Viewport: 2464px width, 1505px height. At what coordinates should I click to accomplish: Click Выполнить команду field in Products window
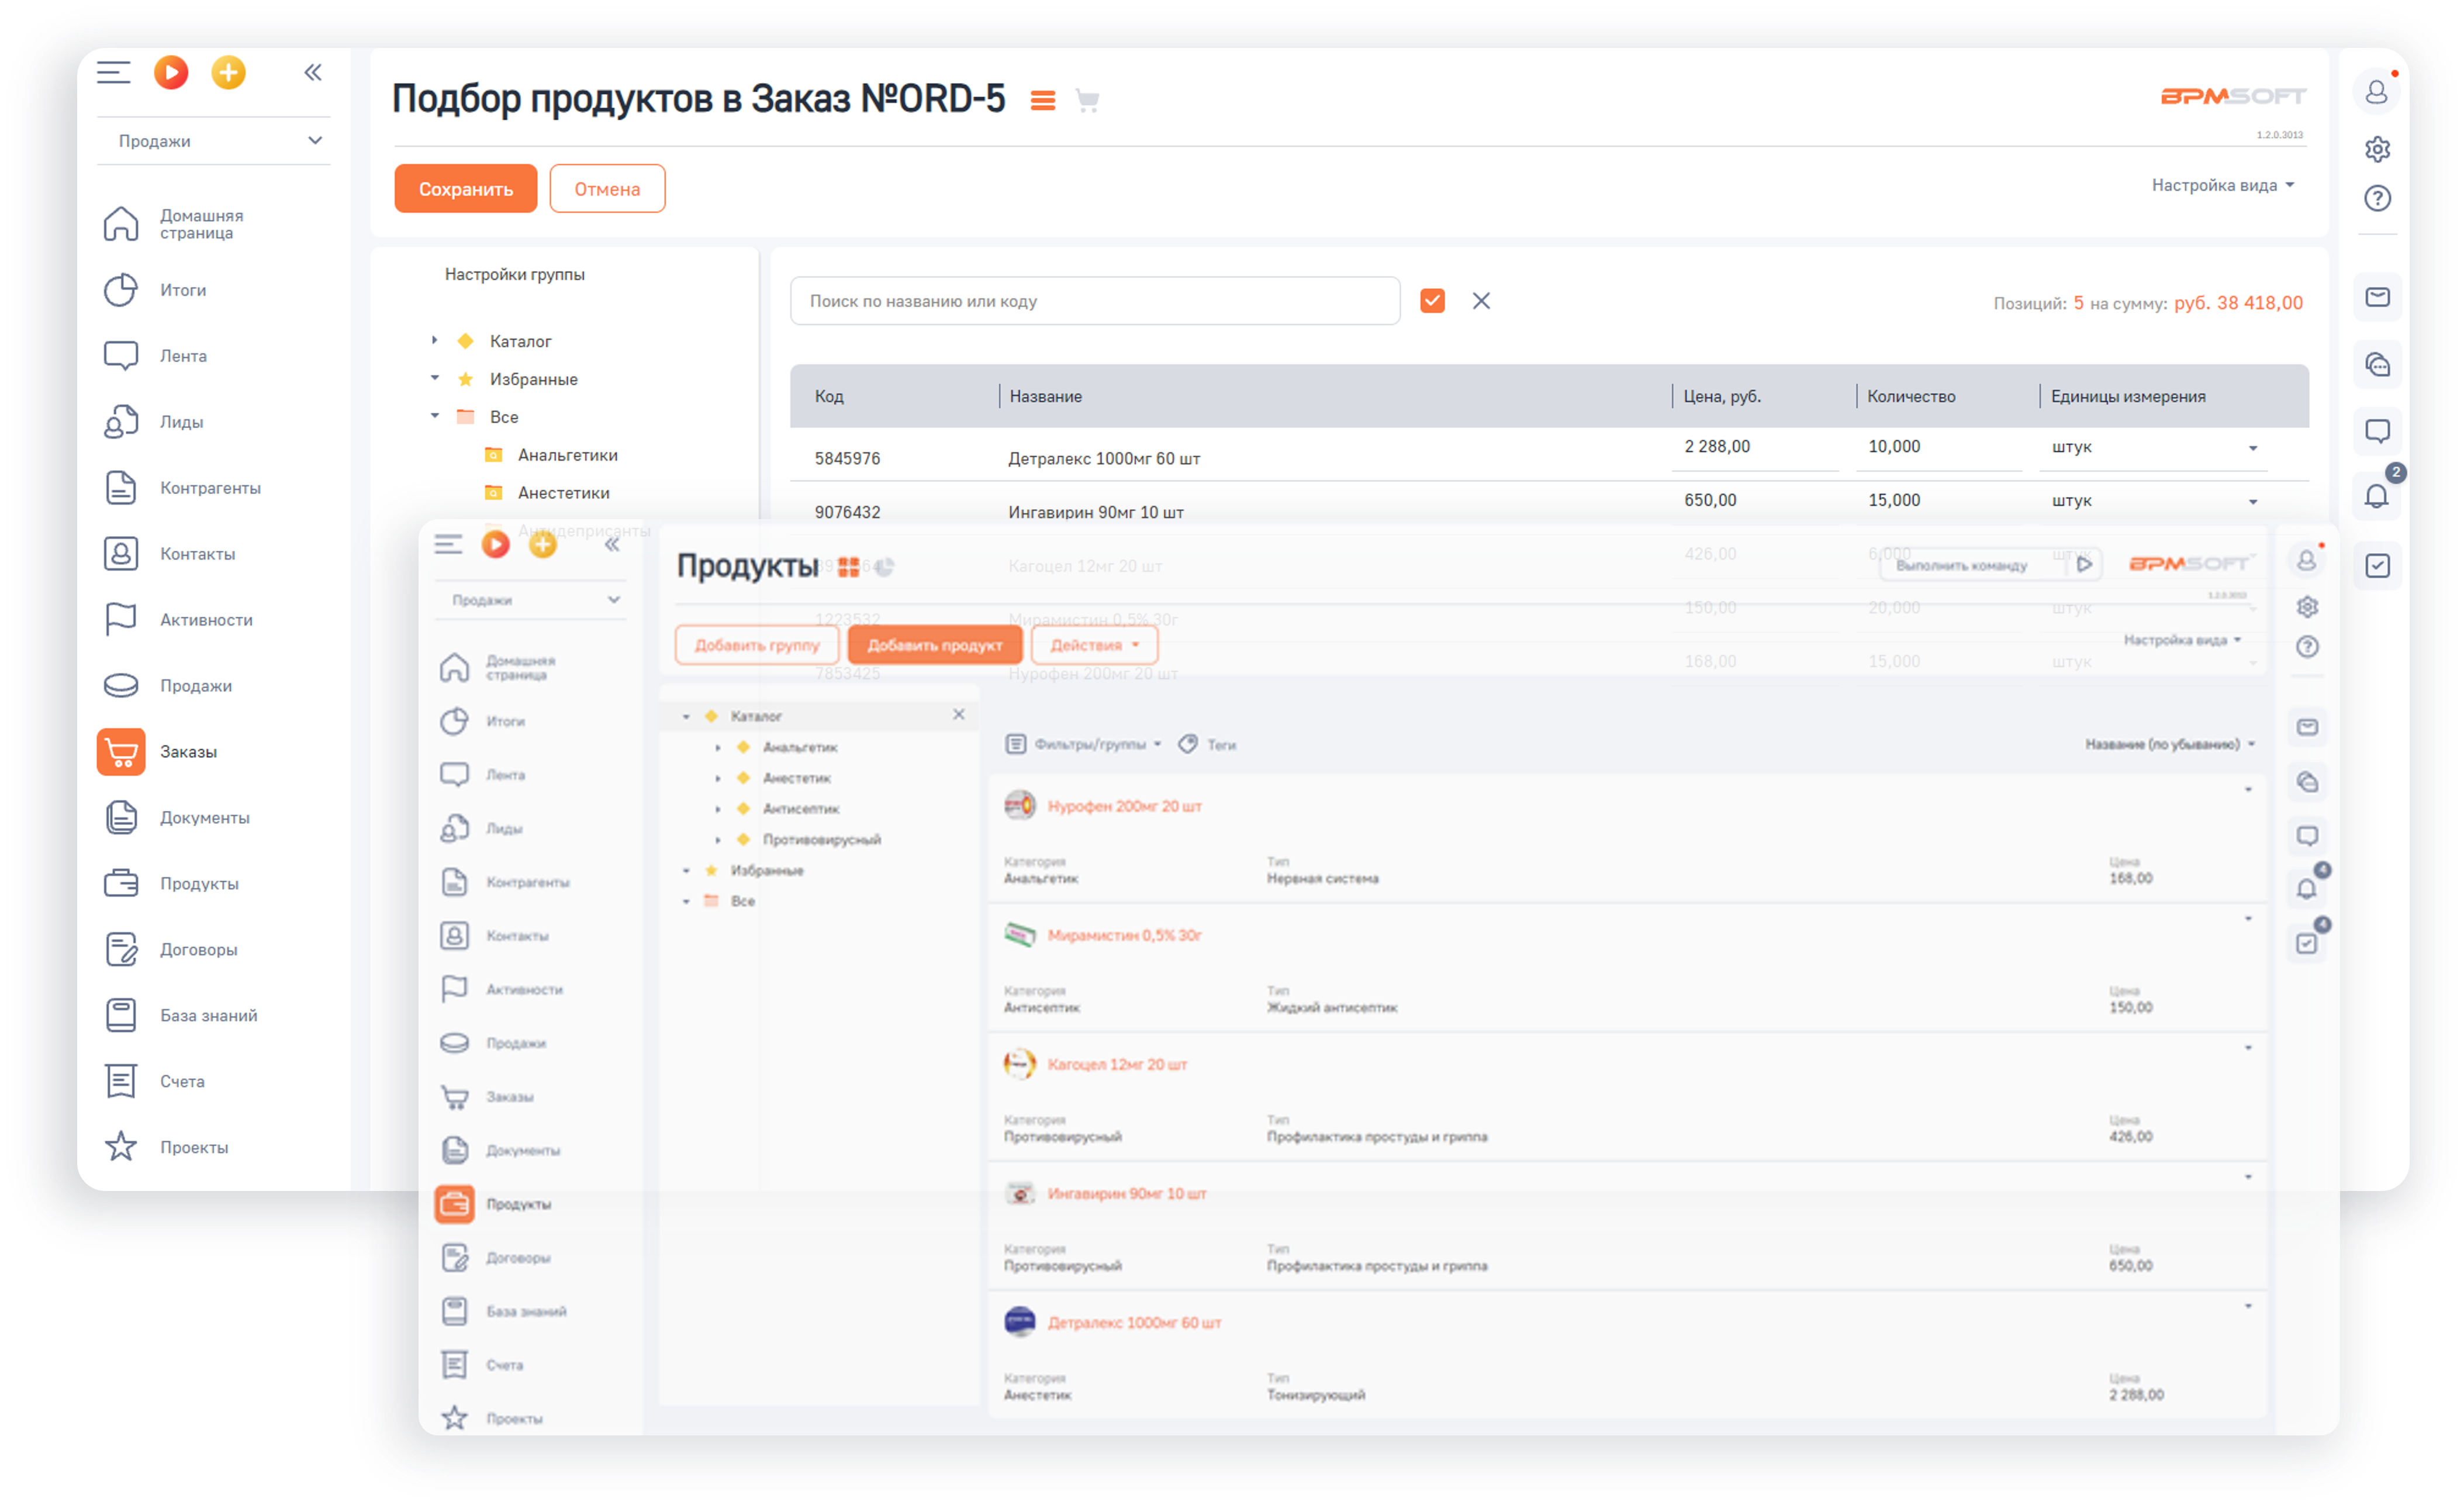[x=1972, y=566]
